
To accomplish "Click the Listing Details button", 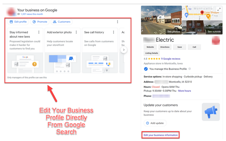I will click(152, 53).
